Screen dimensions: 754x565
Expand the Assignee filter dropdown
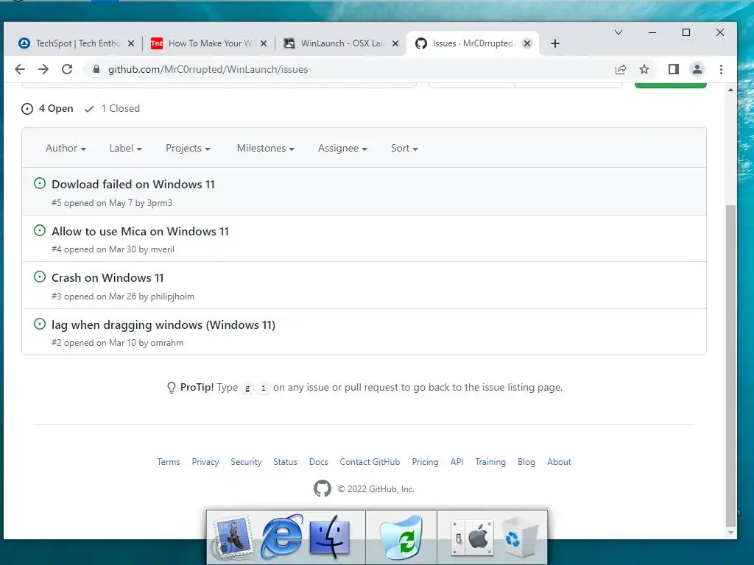pos(342,148)
